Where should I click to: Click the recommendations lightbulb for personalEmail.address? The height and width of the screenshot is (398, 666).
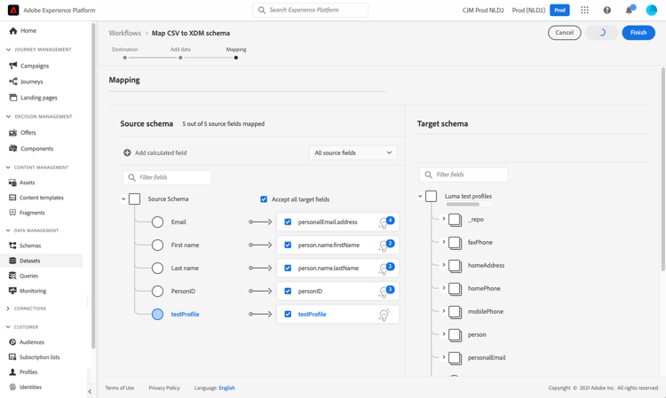385,222
